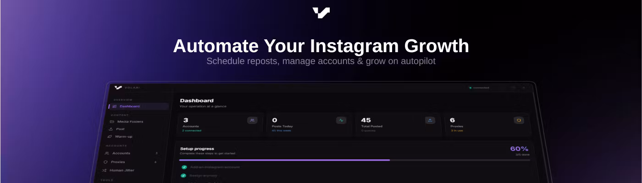642x183 pixels.
Task: Select Proxies in the sidebar
Action: pos(117,162)
